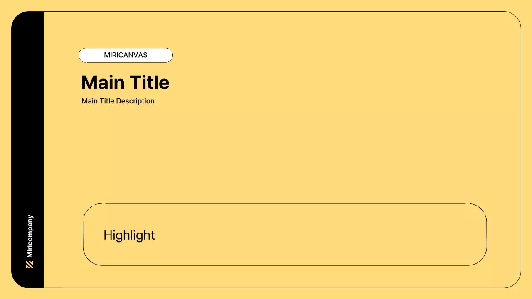Click the large Main Title heading
This screenshot has height=299, width=532.
coord(125,83)
